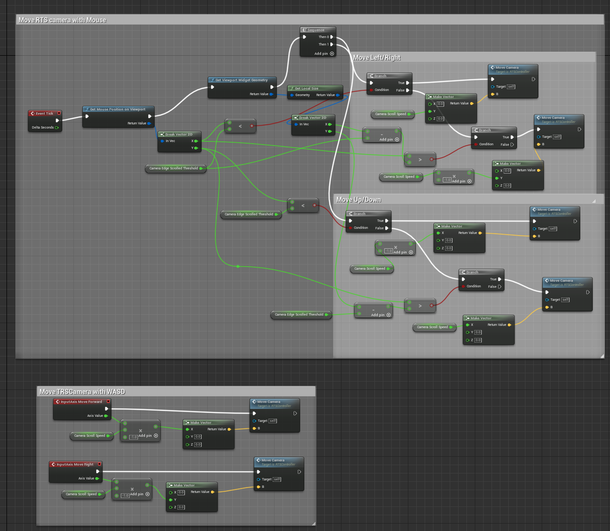Click function icon on Get Viewport Widget Geometry
The width and height of the screenshot is (610, 531).
(x=212, y=80)
